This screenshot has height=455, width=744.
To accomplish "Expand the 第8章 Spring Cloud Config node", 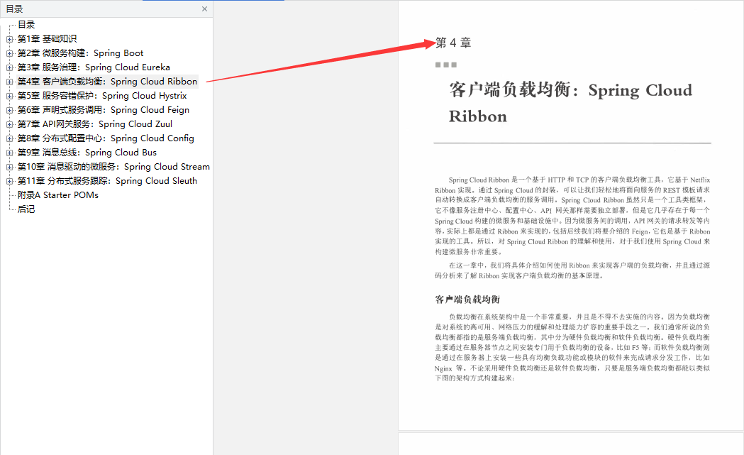I will (9, 138).
